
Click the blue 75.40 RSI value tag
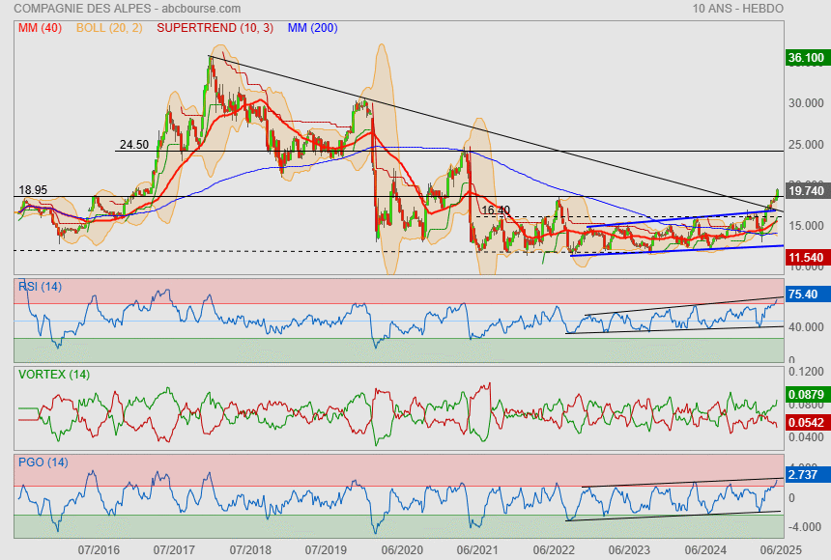tap(806, 294)
